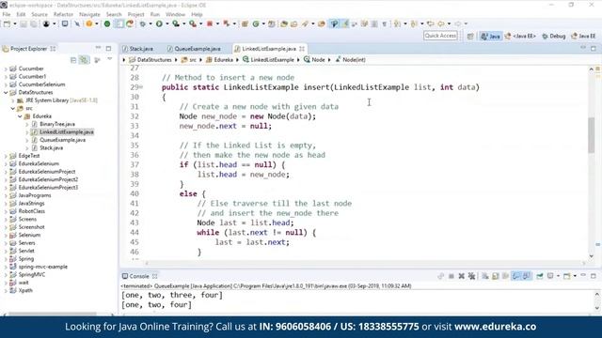The height and width of the screenshot is (338, 602).
Task: Toggle the highlighted P toolbar button
Action: (x=334, y=23)
